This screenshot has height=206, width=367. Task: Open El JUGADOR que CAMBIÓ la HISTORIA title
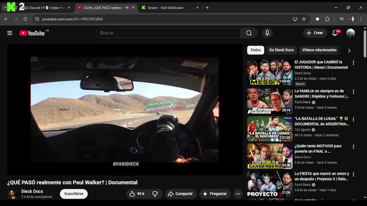click(x=321, y=65)
